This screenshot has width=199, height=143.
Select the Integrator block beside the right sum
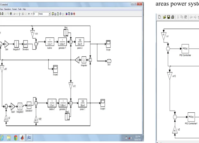coord(84,60)
